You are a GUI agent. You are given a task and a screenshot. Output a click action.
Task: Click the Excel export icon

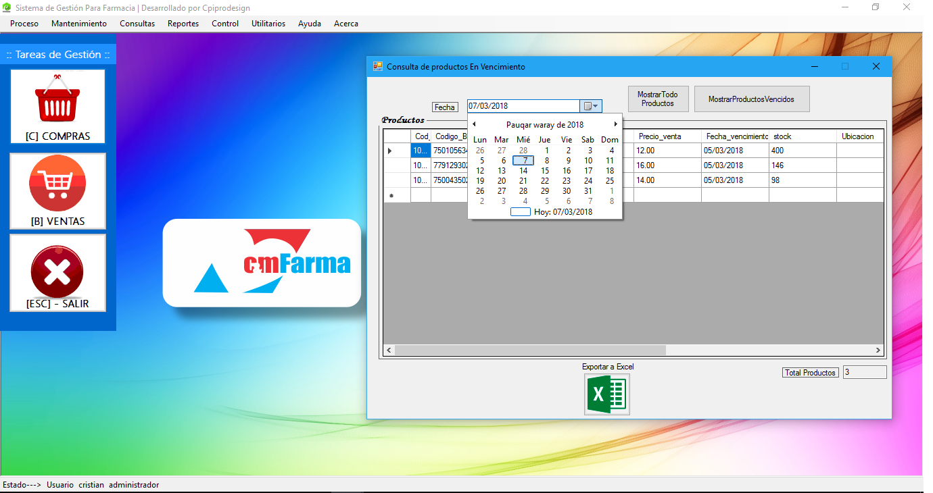[x=606, y=394]
